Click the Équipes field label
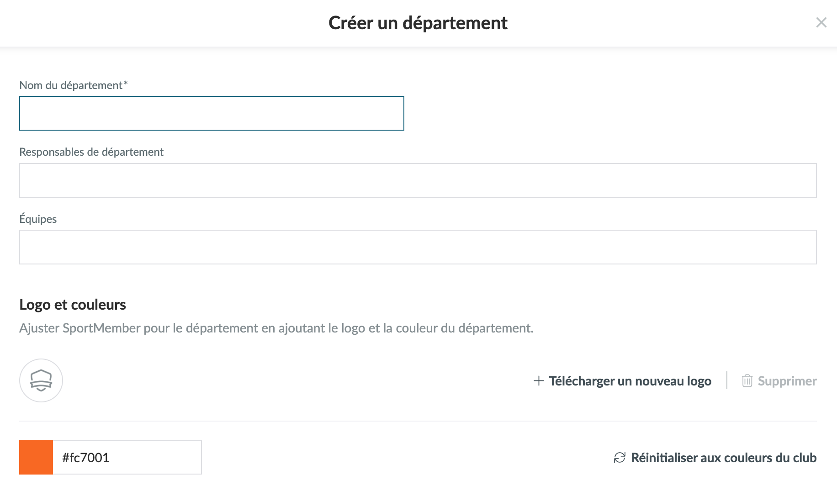The image size is (837, 496). point(38,219)
